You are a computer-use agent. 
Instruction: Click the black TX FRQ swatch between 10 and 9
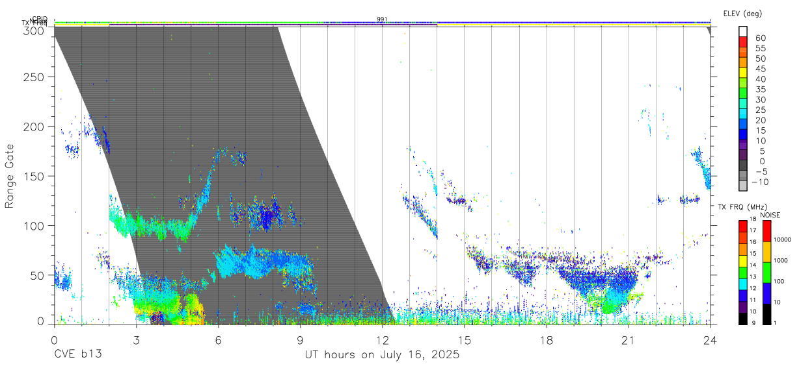tap(742, 317)
